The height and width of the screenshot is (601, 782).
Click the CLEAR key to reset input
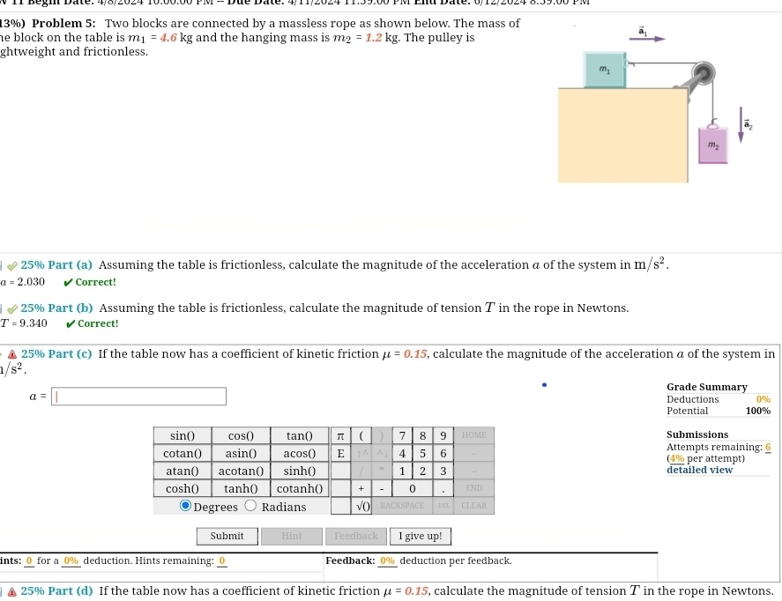(473, 505)
